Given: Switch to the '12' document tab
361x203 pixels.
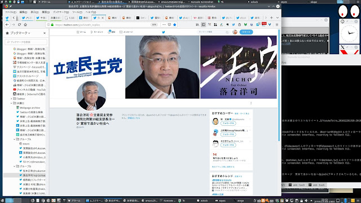Looking at the screenshot, I should point(70,17).
